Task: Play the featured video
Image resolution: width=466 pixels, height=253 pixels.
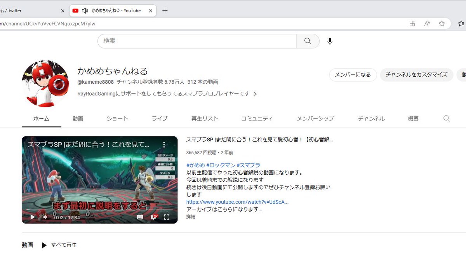Action: point(33,217)
